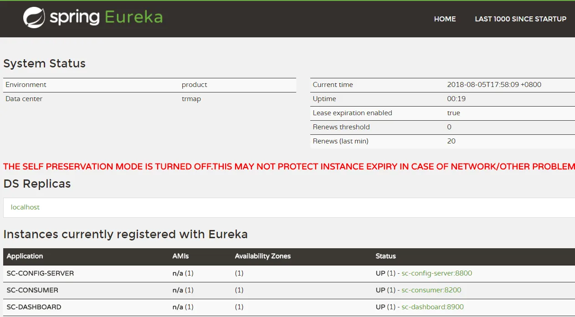Click the Renews threshold label
The image size is (575, 317).
pyautogui.click(x=341, y=127)
